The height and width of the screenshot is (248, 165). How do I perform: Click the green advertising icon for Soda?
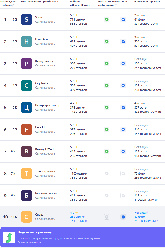coord(107,19)
